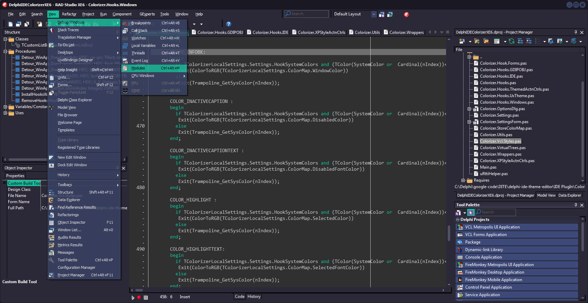Pin the Project Manager panel

point(576,32)
